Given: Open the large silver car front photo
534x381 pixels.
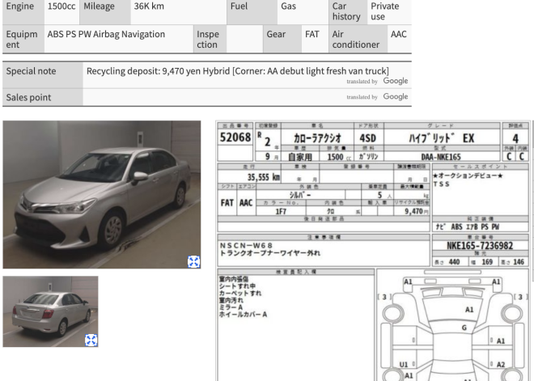Looking at the screenshot, I should [x=101, y=194].
